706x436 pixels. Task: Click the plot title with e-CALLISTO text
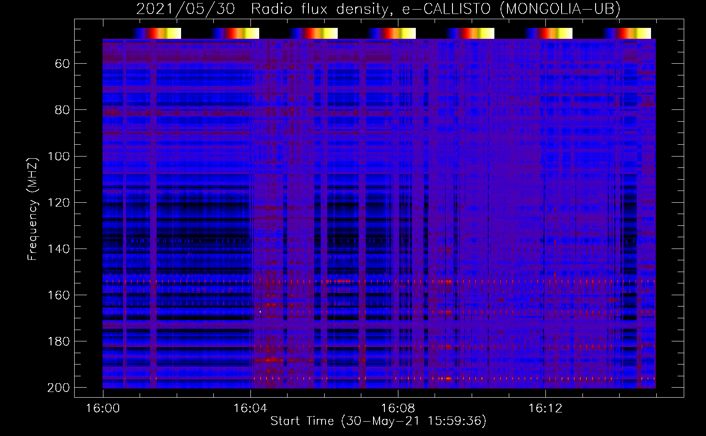pyautogui.click(x=378, y=9)
